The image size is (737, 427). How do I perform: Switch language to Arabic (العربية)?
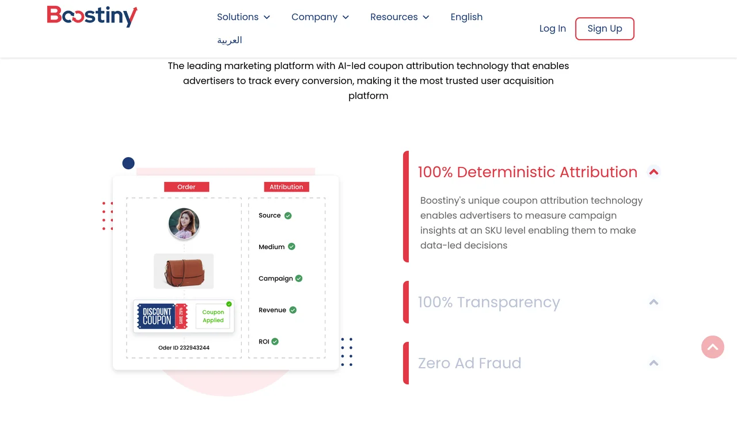coord(229,40)
